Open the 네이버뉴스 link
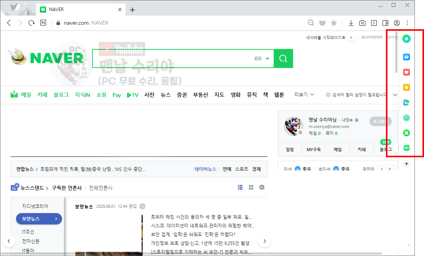The height and width of the screenshot is (256, 424). pos(206,169)
